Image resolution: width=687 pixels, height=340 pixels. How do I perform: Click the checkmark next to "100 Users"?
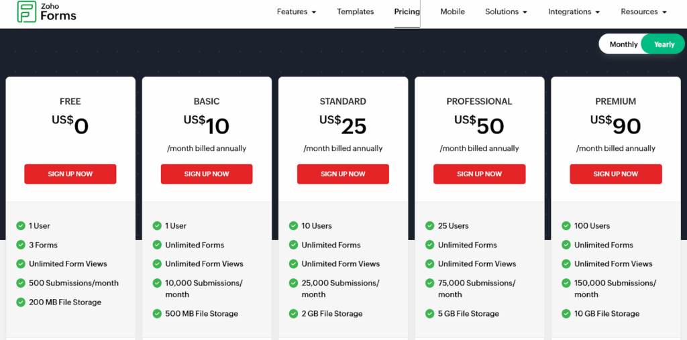tap(566, 226)
